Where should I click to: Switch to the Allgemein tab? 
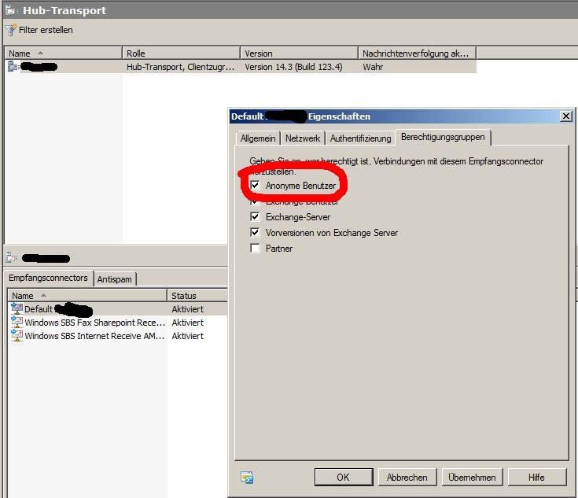point(258,138)
